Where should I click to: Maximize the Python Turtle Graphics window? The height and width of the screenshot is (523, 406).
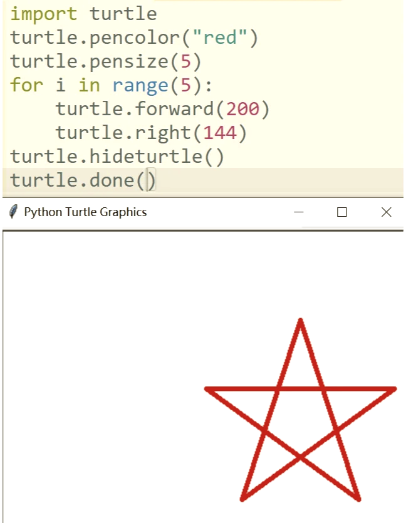(342, 212)
